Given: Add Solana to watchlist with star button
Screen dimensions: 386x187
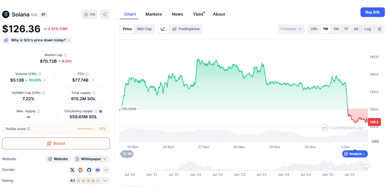Looking at the screenshot, I should coord(89,15).
